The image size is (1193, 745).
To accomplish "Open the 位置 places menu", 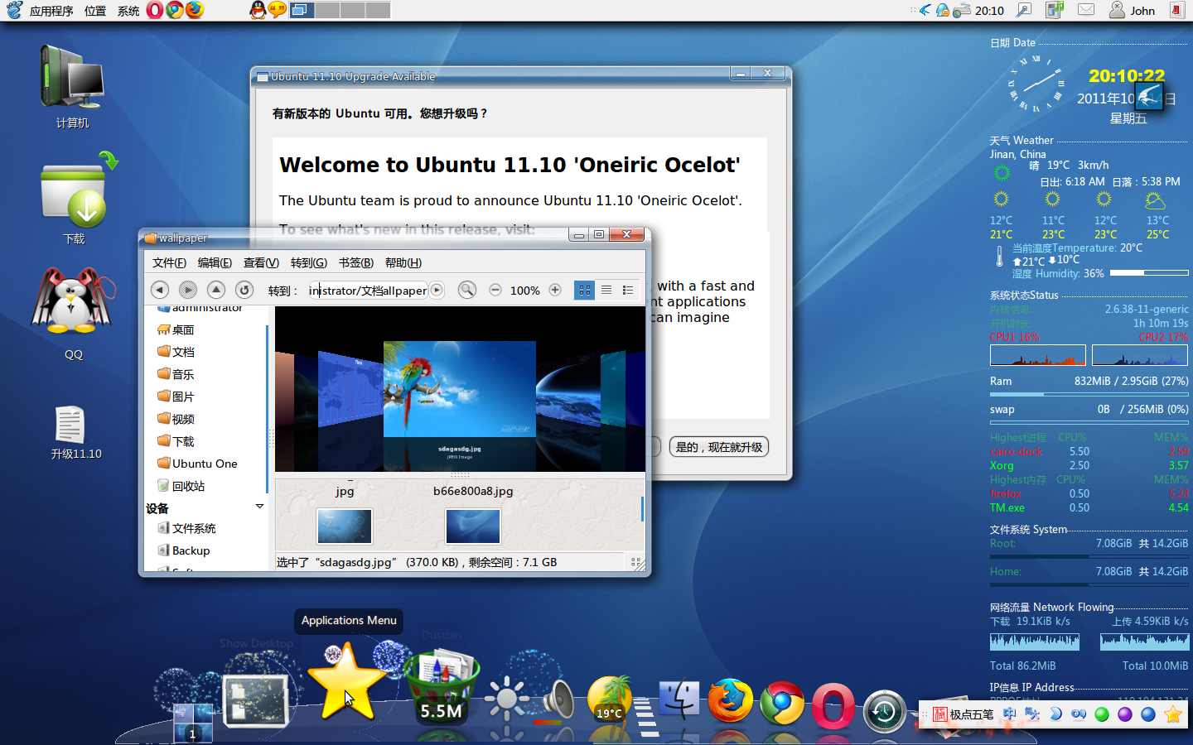I will [95, 11].
